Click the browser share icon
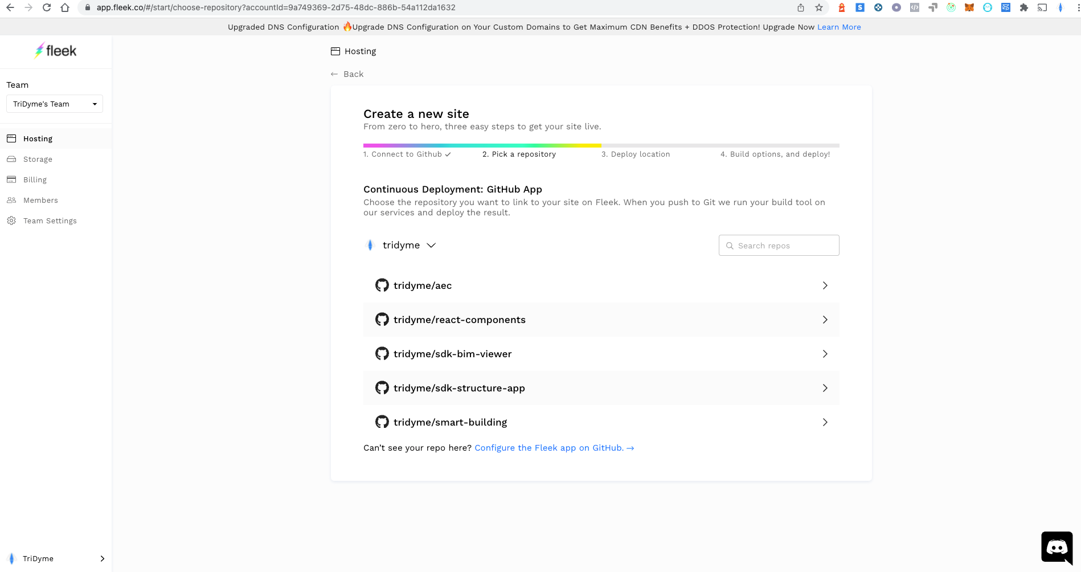 (801, 7)
